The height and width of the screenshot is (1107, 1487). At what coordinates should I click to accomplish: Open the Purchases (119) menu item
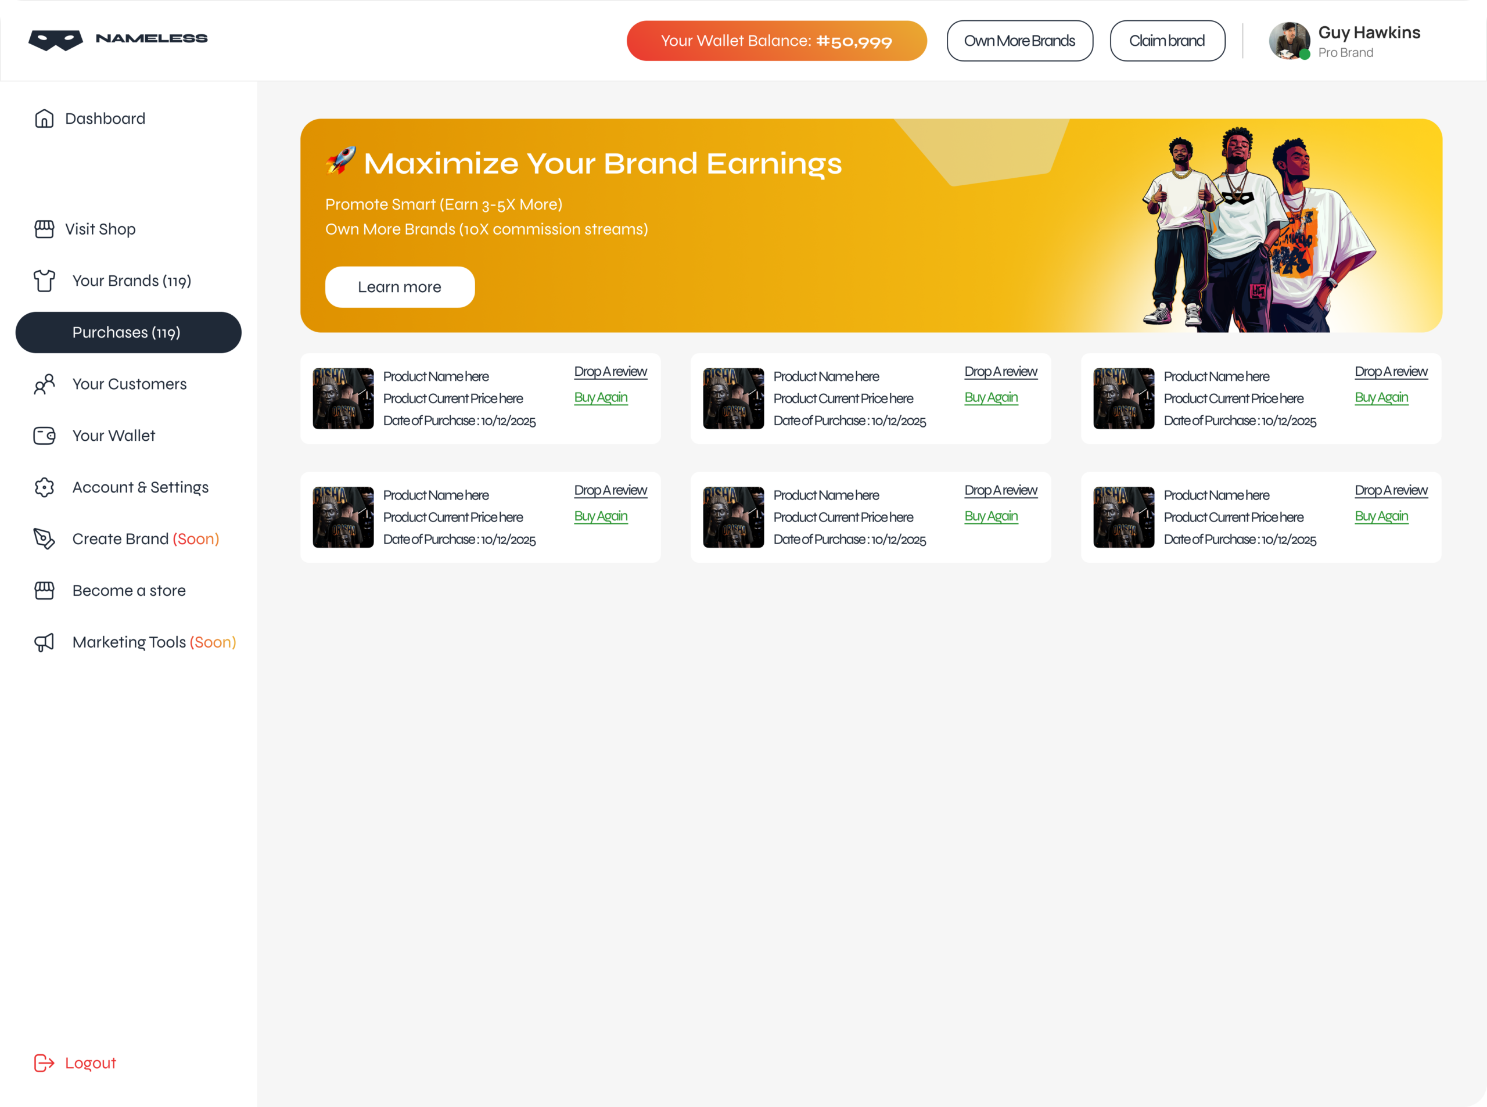pos(128,332)
